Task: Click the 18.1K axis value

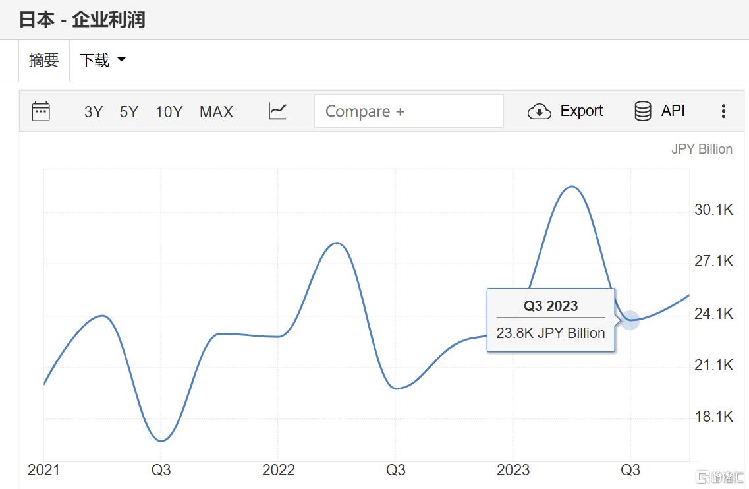Action: (x=713, y=417)
